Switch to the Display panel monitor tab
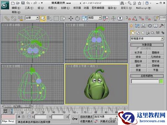 click(155, 26)
